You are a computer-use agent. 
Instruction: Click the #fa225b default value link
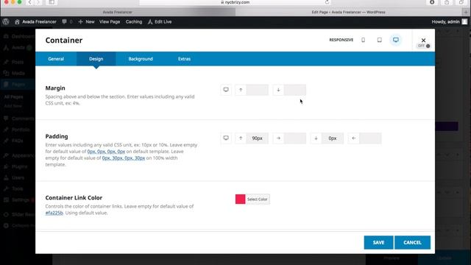(54, 213)
